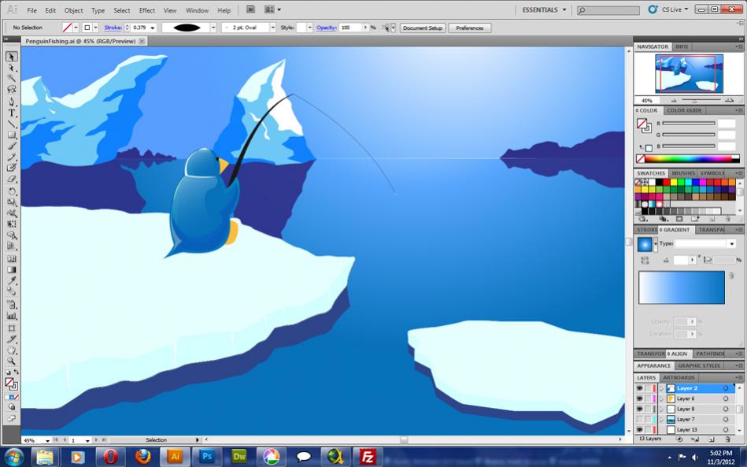The image size is (747, 467).
Task: Select the Type tool
Action: pos(12,113)
